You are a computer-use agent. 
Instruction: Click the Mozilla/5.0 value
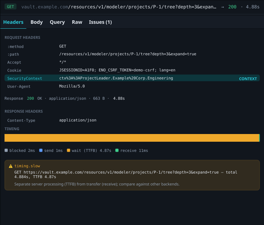(72, 86)
